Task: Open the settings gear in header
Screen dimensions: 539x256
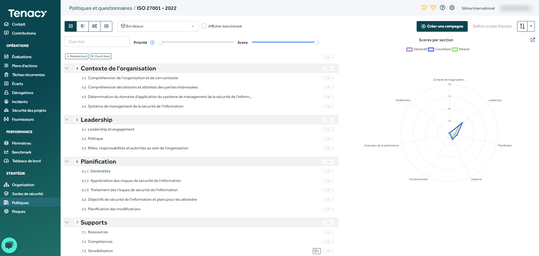Action: (452, 8)
